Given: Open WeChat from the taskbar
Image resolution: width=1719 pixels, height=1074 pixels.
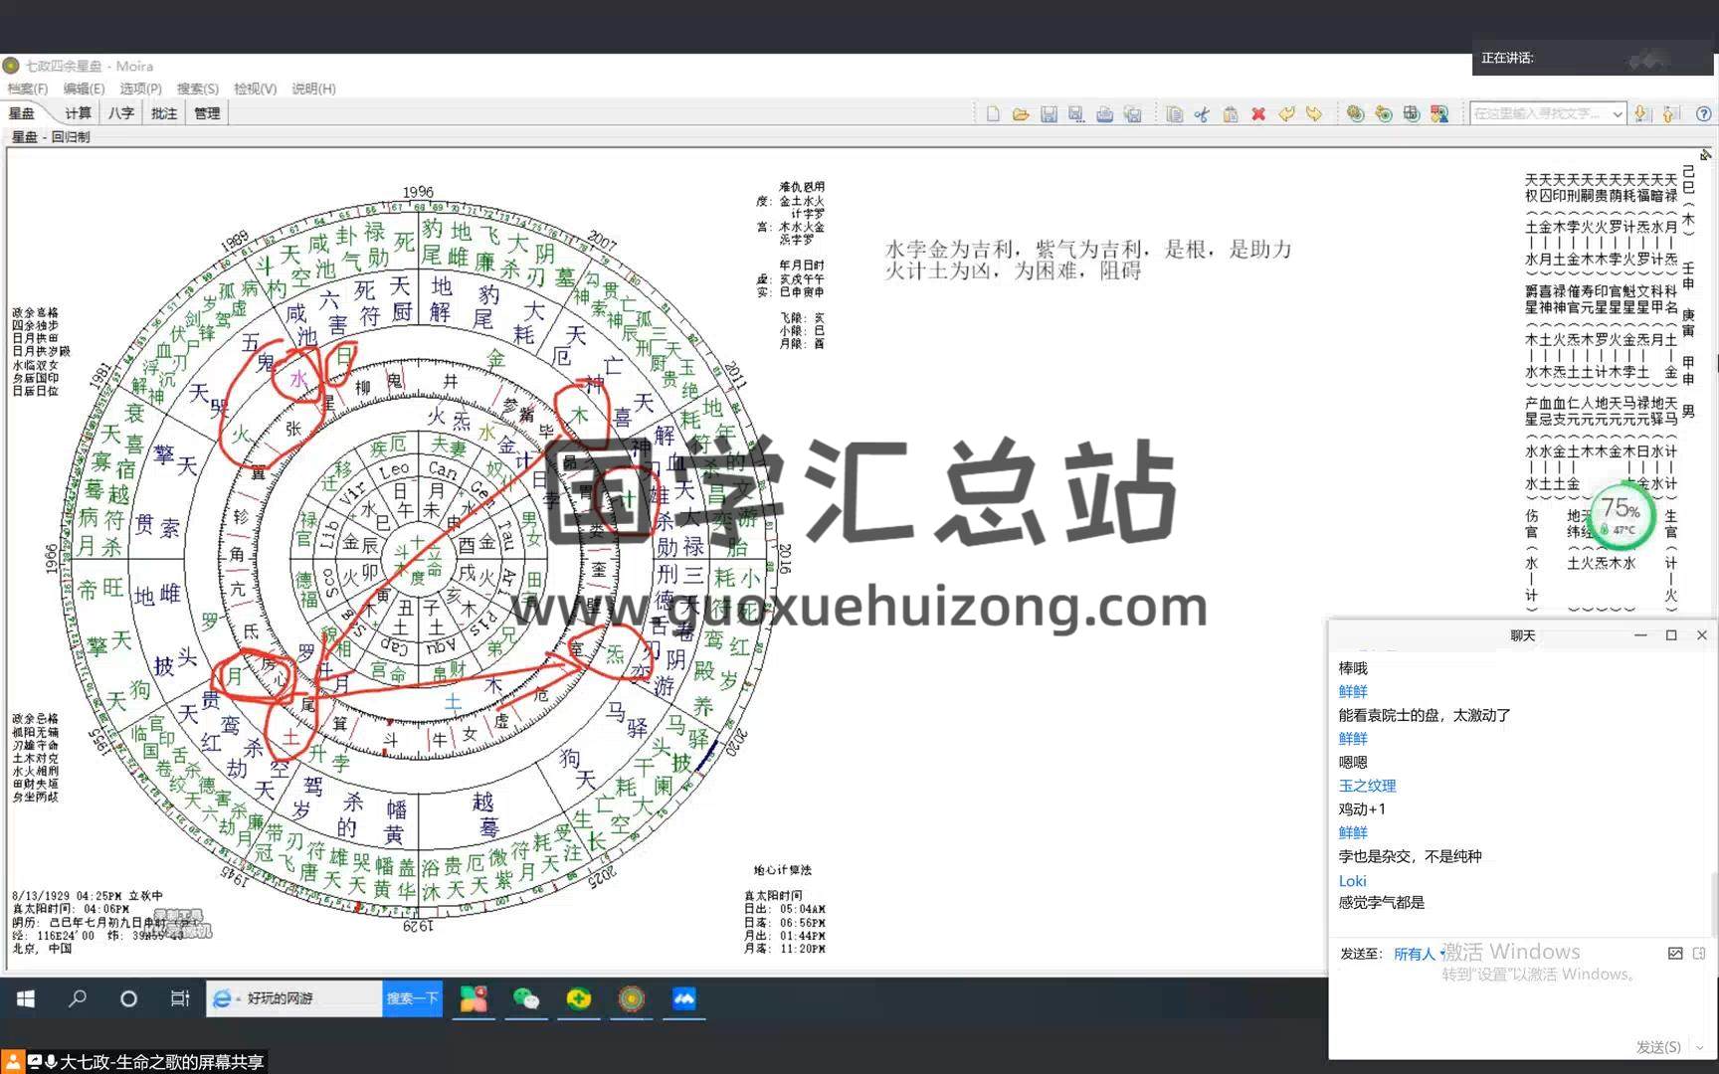Looking at the screenshot, I should pyautogui.click(x=526, y=998).
